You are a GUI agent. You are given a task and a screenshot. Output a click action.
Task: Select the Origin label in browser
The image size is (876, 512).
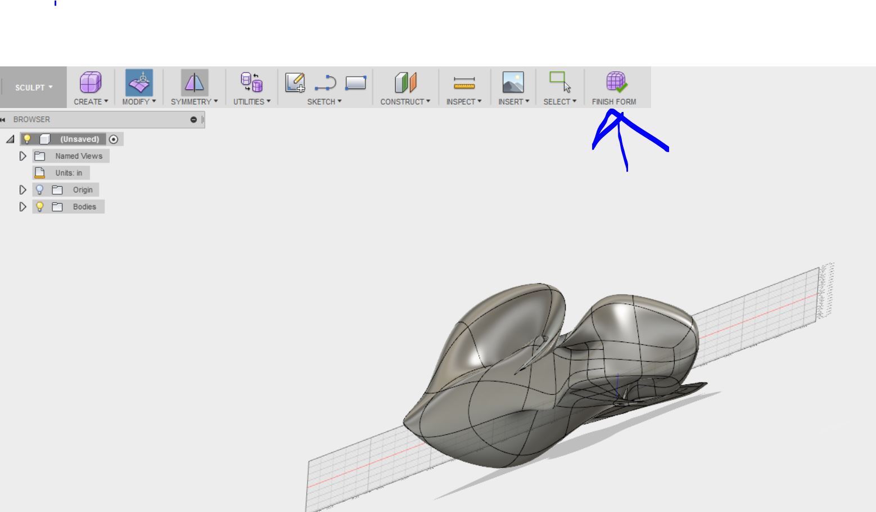pyautogui.click(x=83, y=190)
